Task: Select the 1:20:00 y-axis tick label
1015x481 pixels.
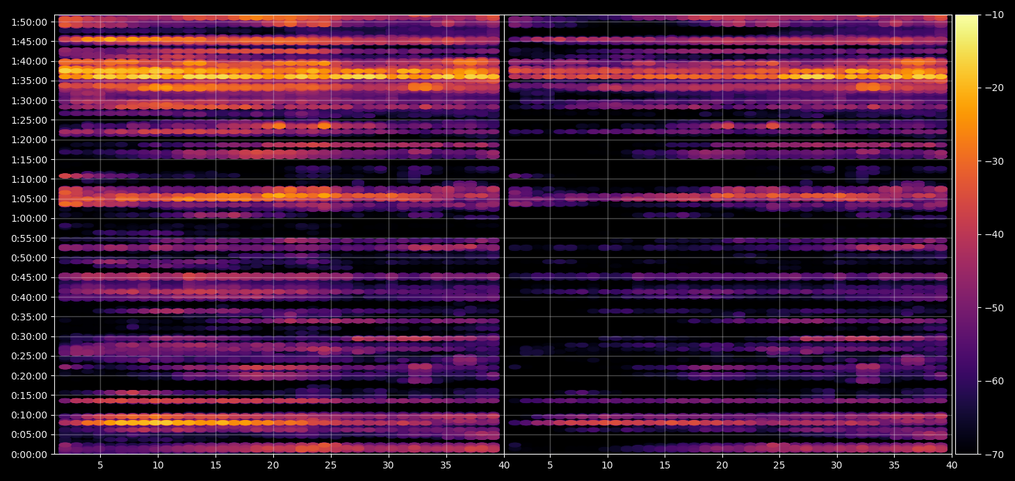Action: coord(30,140)
